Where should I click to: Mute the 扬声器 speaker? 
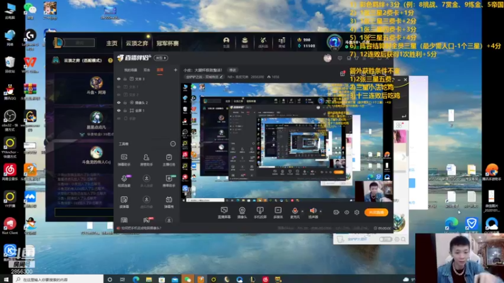point(313,213)
